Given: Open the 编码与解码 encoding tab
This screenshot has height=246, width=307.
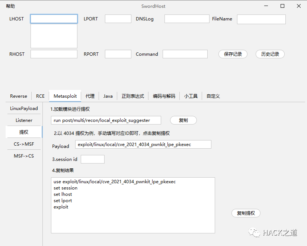Looking at the screenshot, I should click(x=164, y=96).
